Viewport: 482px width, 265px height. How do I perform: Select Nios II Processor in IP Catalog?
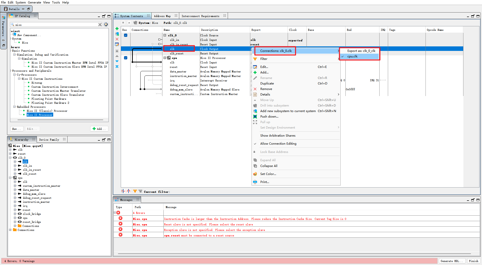click(x=40, y=115)
